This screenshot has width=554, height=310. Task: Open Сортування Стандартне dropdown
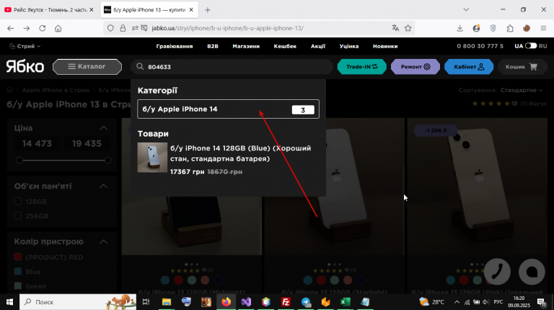521,90
